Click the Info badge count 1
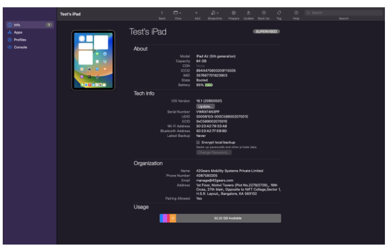The height and width of the screenshot is (250, 392). click(49, 24)
